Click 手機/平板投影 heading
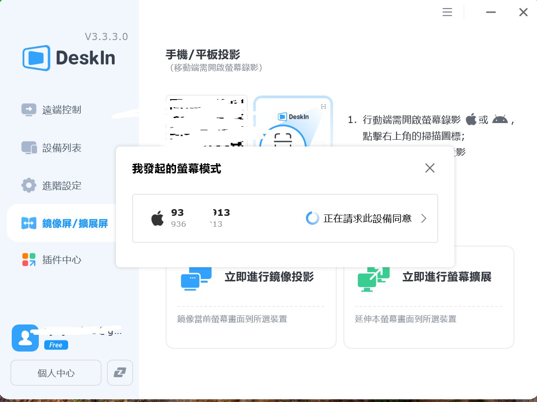Screen dimensions: 537x402 [203, 55]
